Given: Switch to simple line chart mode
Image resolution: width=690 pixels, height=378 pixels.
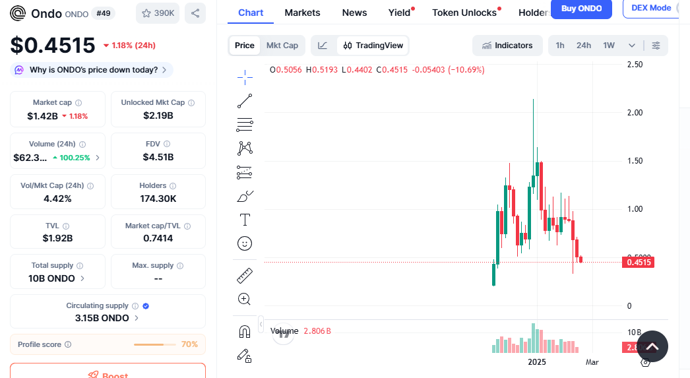Looking at the screenshot, I should point(323,46).
